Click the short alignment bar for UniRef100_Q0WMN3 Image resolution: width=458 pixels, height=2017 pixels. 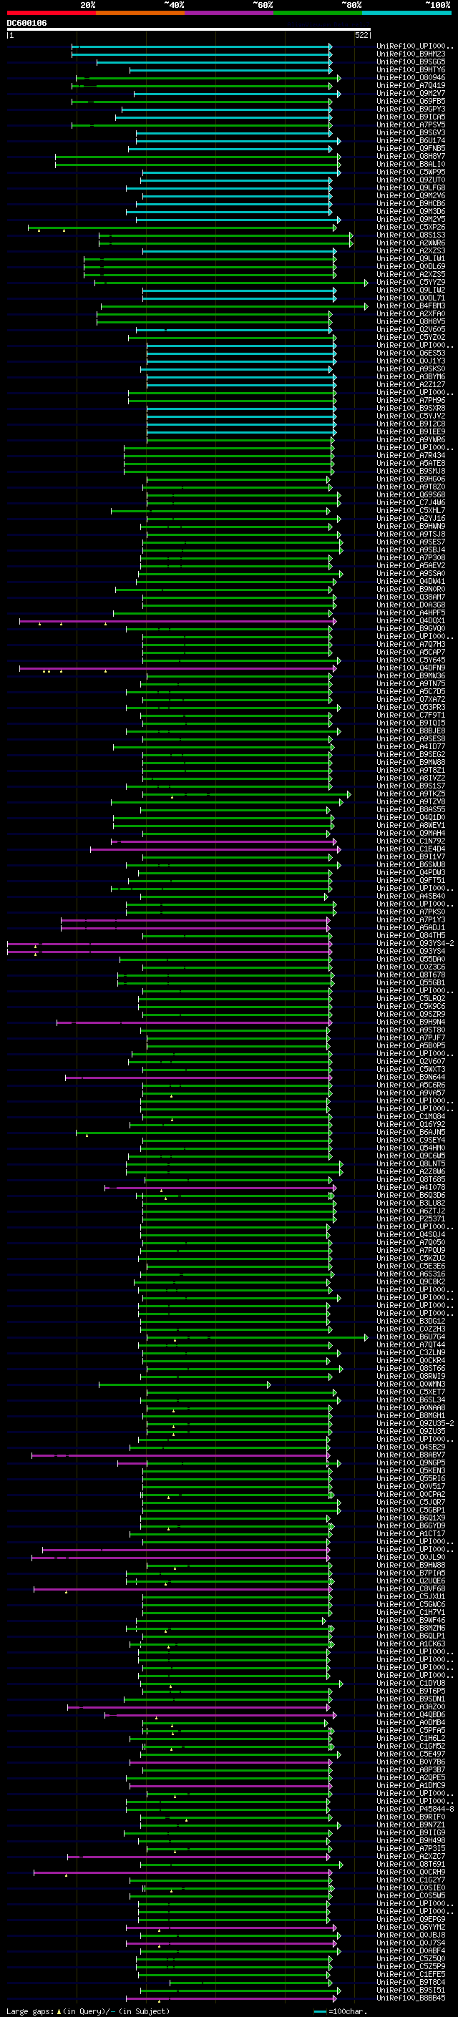coord(185,1384)
